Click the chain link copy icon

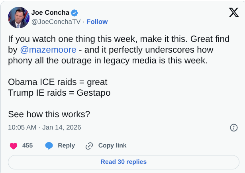coord(89,146)
